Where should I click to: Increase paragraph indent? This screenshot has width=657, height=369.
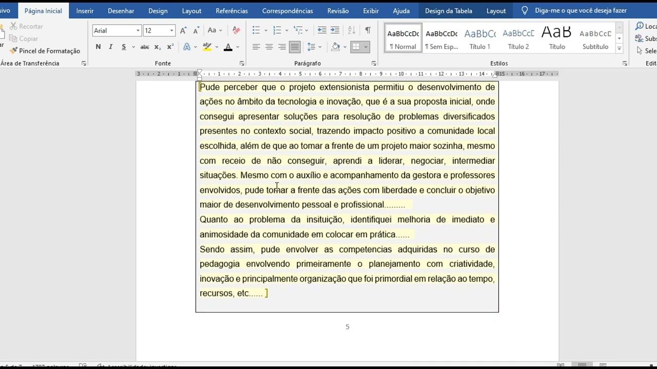tap(335, 31)
